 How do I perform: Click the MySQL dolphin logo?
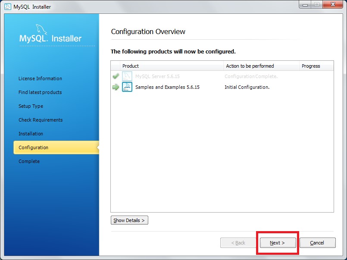click(41, 30)
